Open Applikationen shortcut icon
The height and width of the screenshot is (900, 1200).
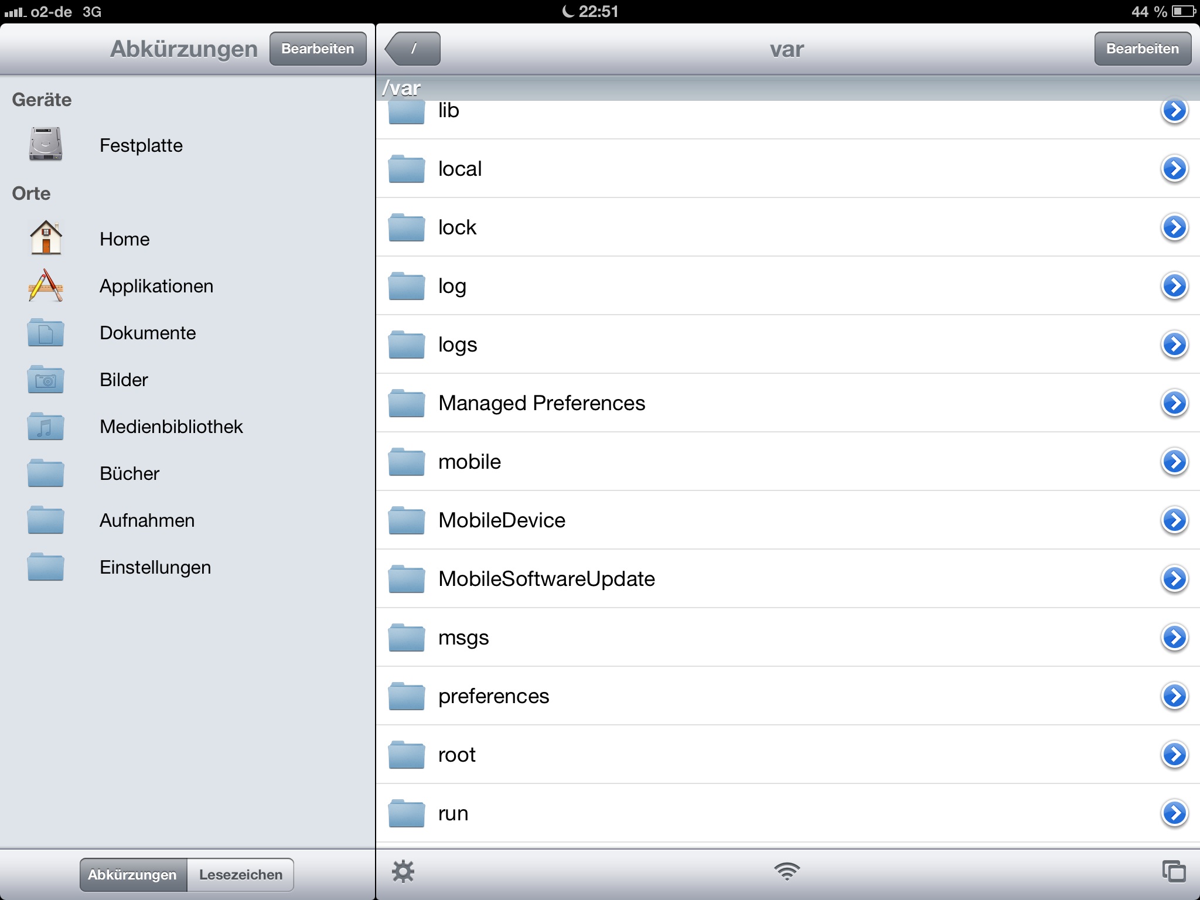tap(46, 285)
